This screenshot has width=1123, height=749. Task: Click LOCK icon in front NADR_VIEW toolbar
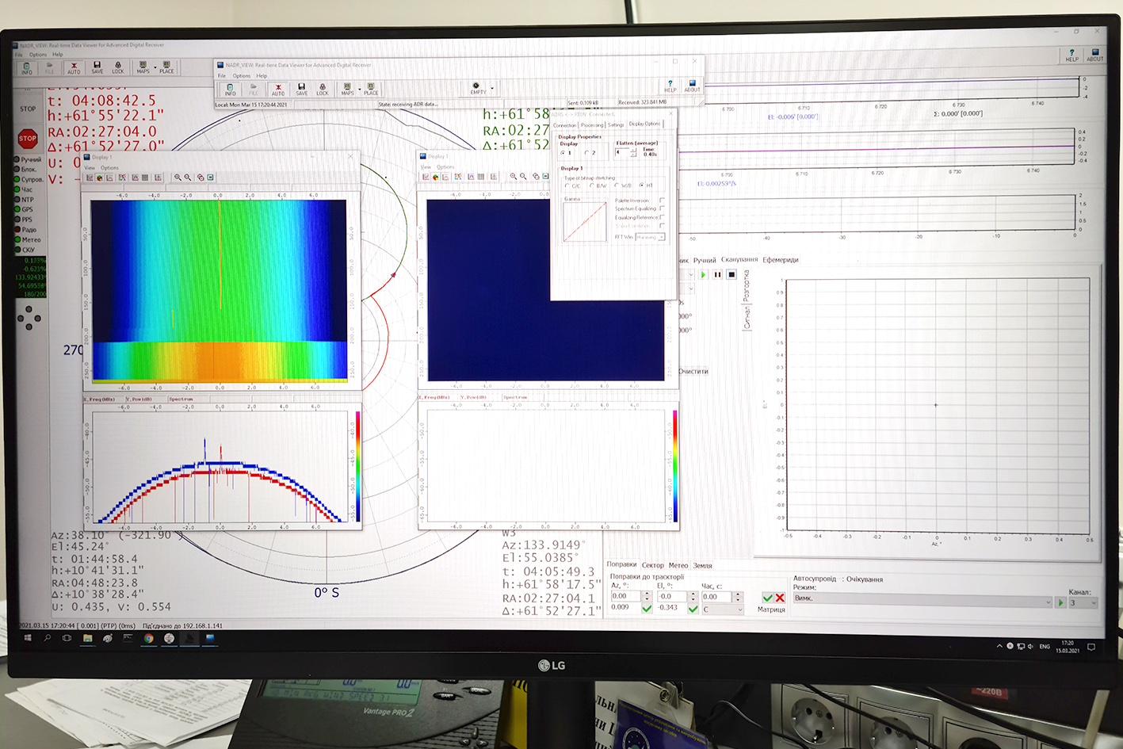(x=323, y=89)
